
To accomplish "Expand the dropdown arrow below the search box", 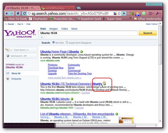I will click(x=42, y=37).
